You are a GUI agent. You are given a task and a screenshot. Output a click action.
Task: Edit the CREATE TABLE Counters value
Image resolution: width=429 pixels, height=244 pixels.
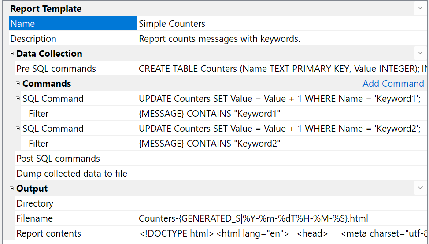coord(282,69)
